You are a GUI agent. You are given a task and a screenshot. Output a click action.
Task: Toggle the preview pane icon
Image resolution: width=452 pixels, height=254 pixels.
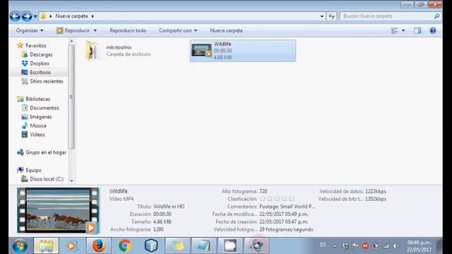point(417,30)
